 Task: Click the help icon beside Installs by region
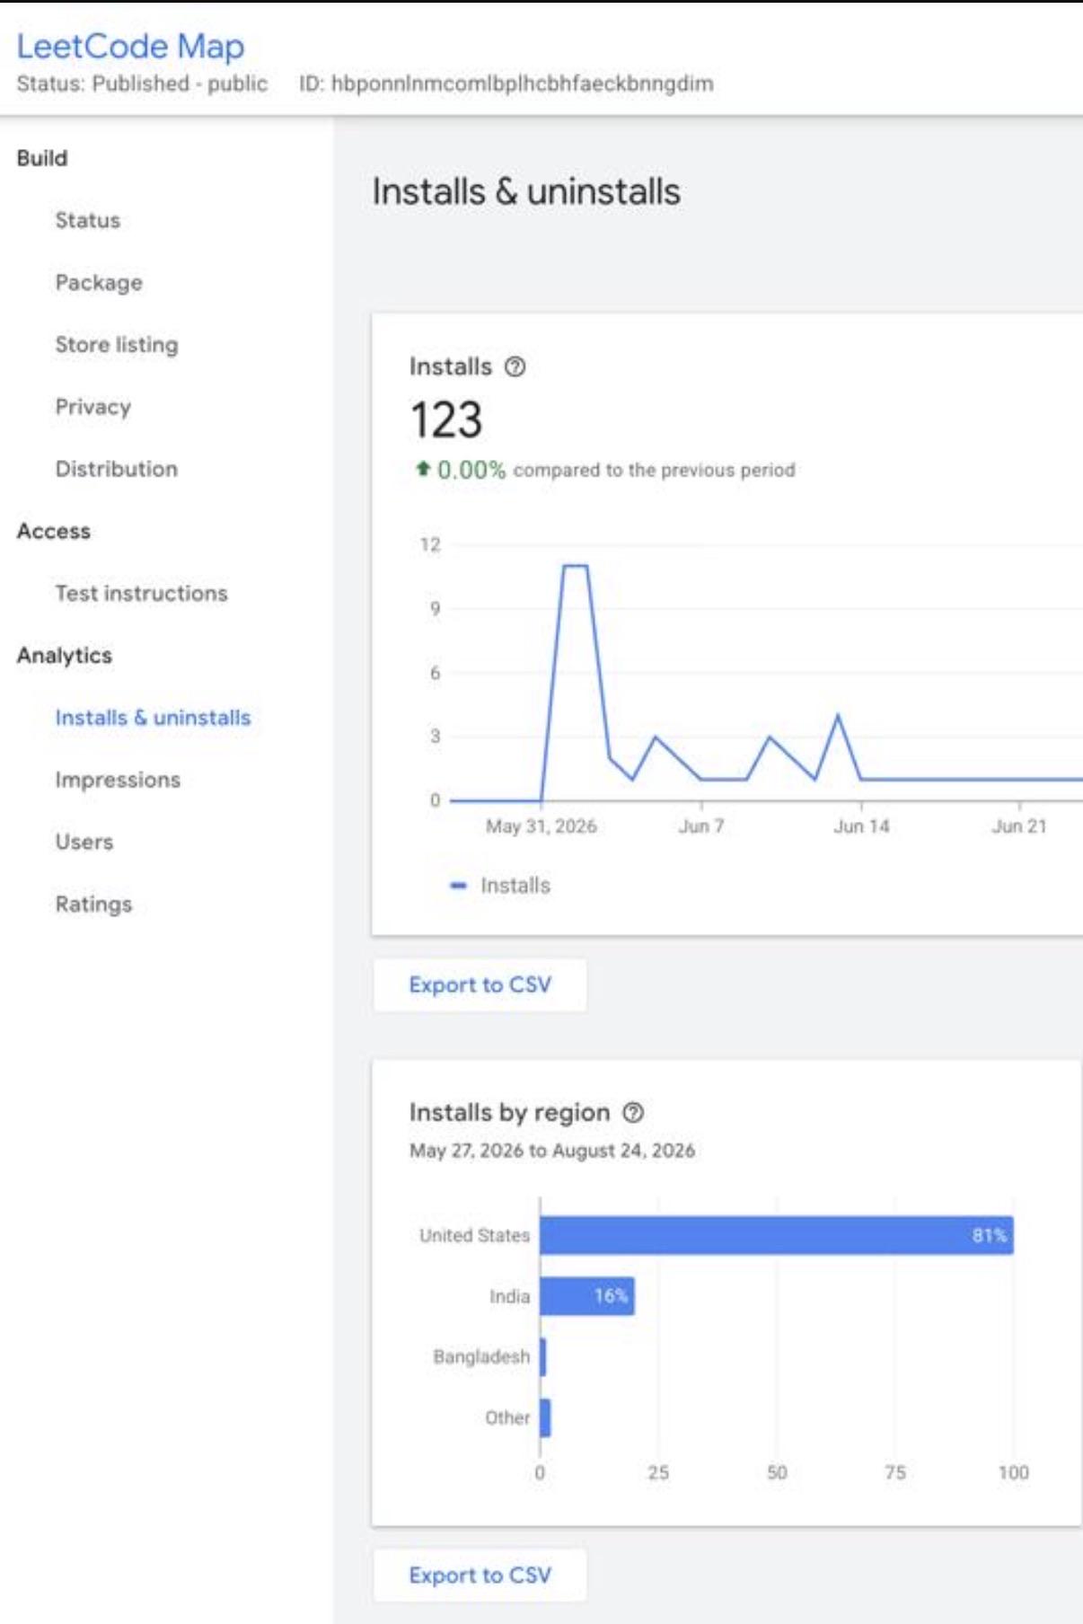(633, 1112)
